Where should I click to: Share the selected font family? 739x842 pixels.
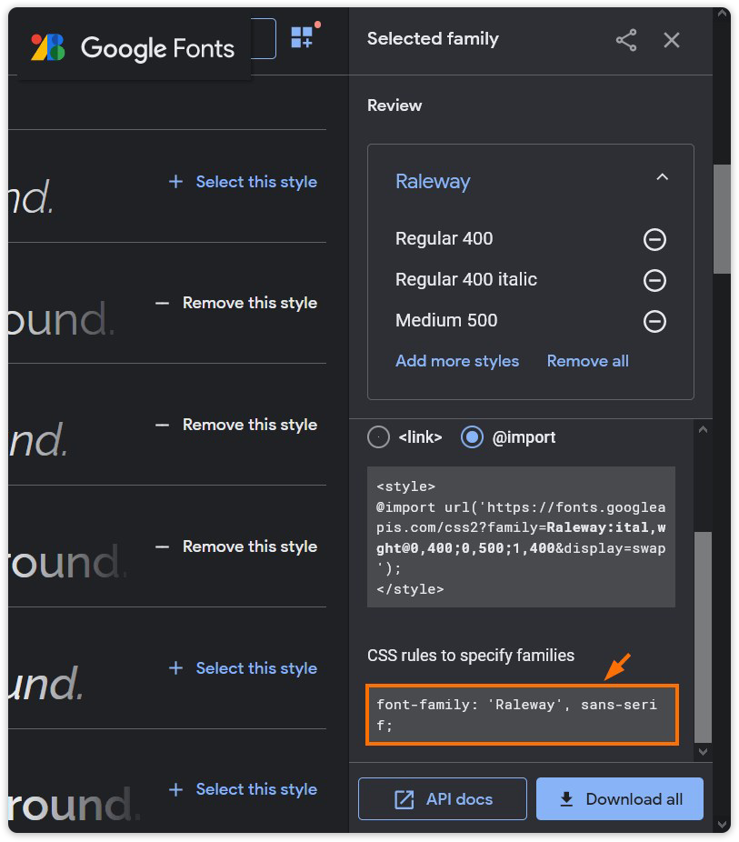click(625, 39)
